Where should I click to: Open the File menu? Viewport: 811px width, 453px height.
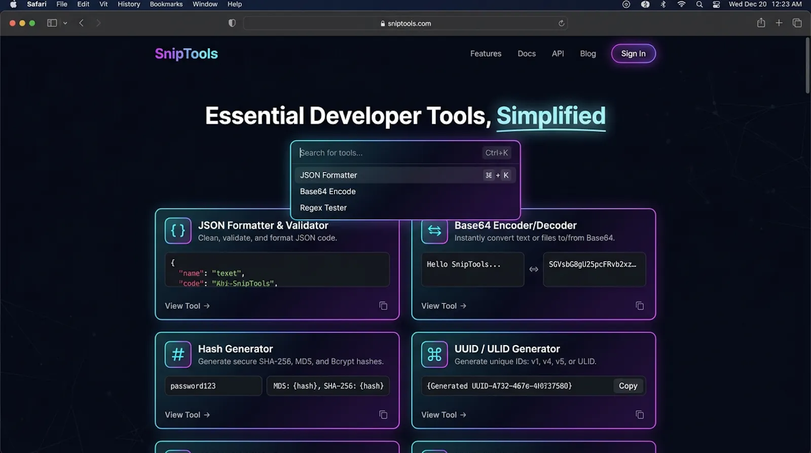click(x=62, y=4)
